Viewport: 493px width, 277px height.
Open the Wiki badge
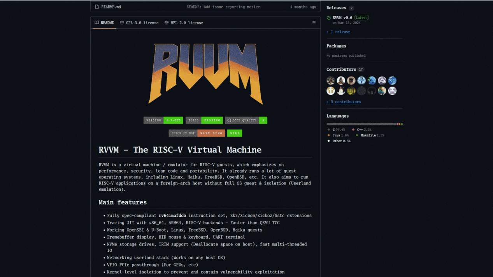[x=235, y=133]
